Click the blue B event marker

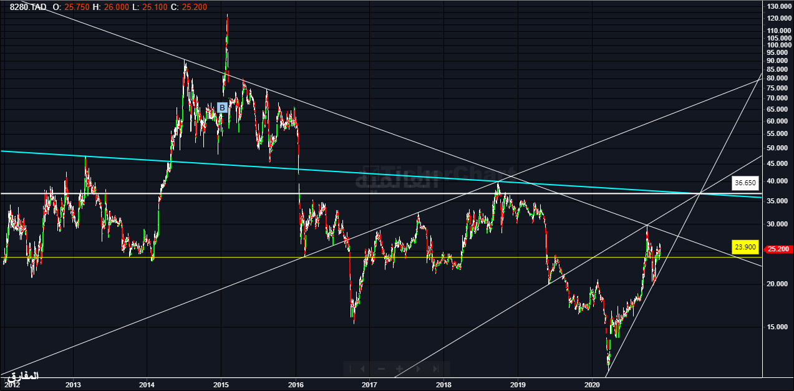(x=221, y=108)
